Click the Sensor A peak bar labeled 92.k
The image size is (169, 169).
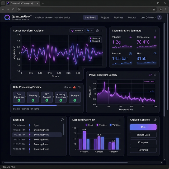(84, 140)
